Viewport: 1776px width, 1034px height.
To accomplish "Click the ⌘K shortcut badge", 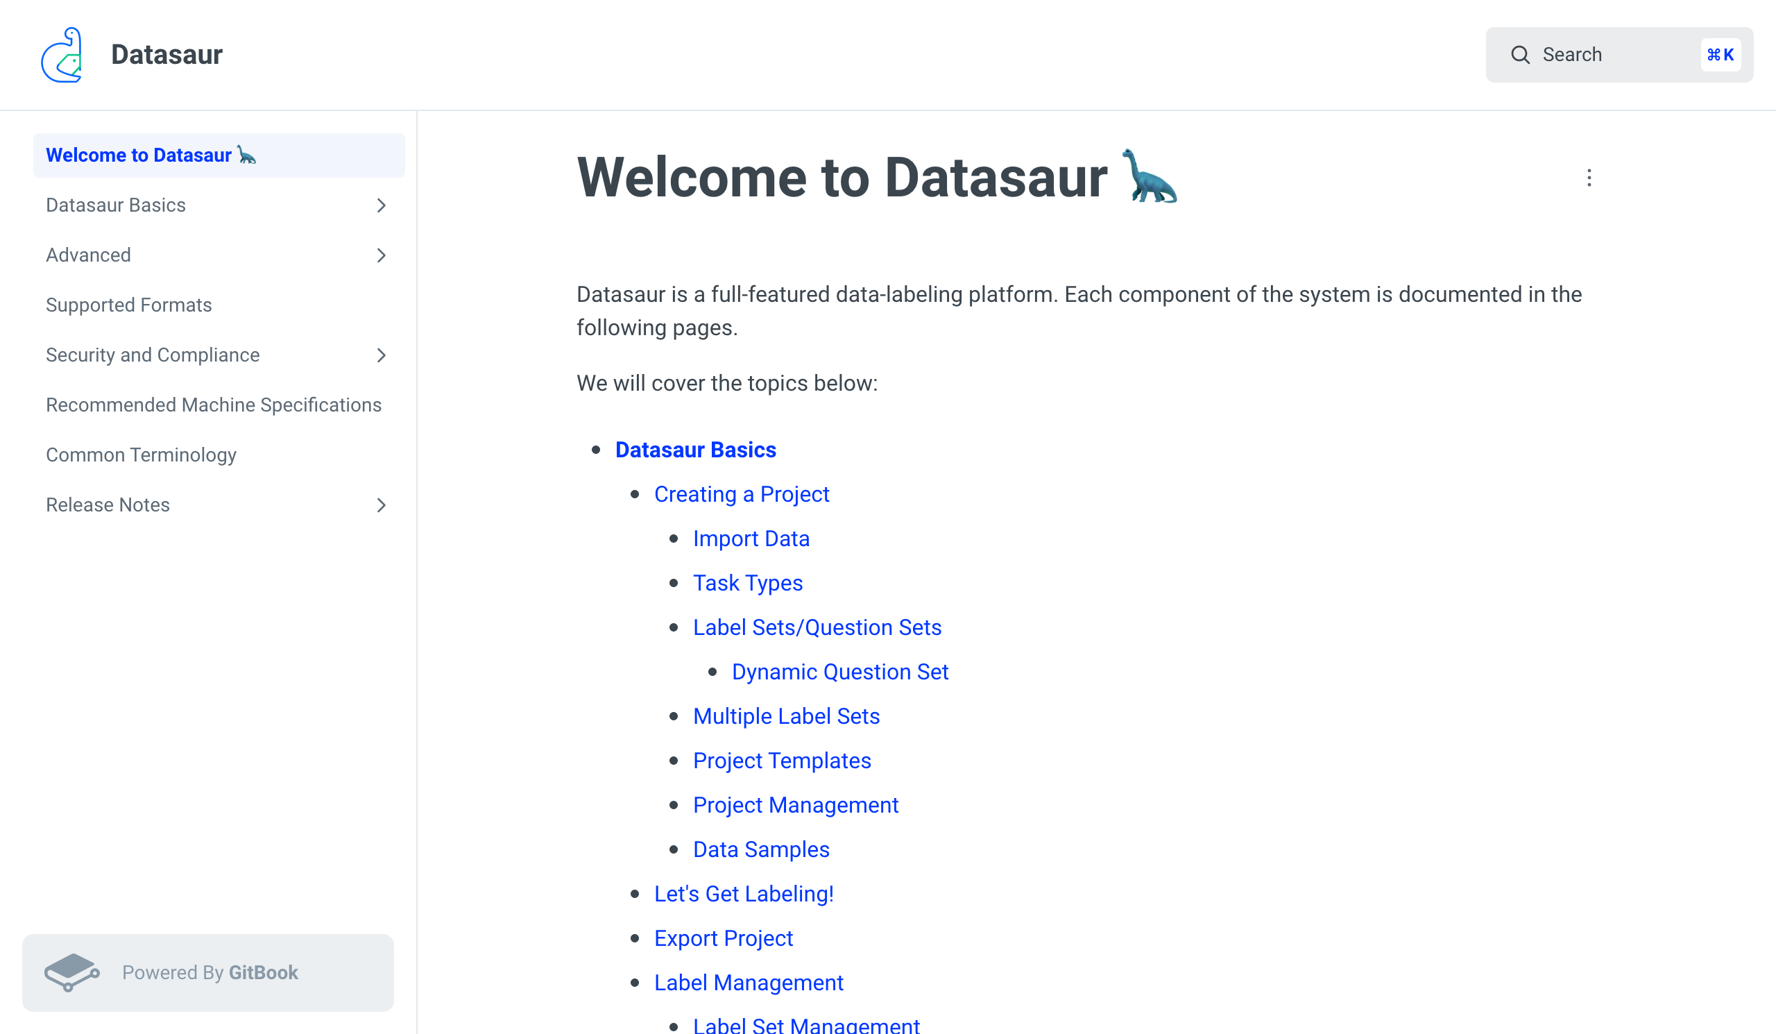I will pos(1720,55).
